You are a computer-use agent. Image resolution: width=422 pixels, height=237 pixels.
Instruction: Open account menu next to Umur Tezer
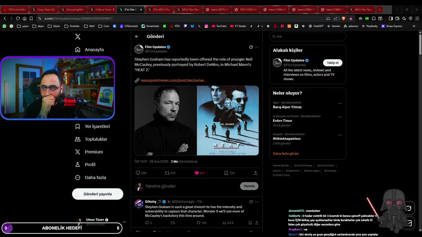tap(124, 222)
